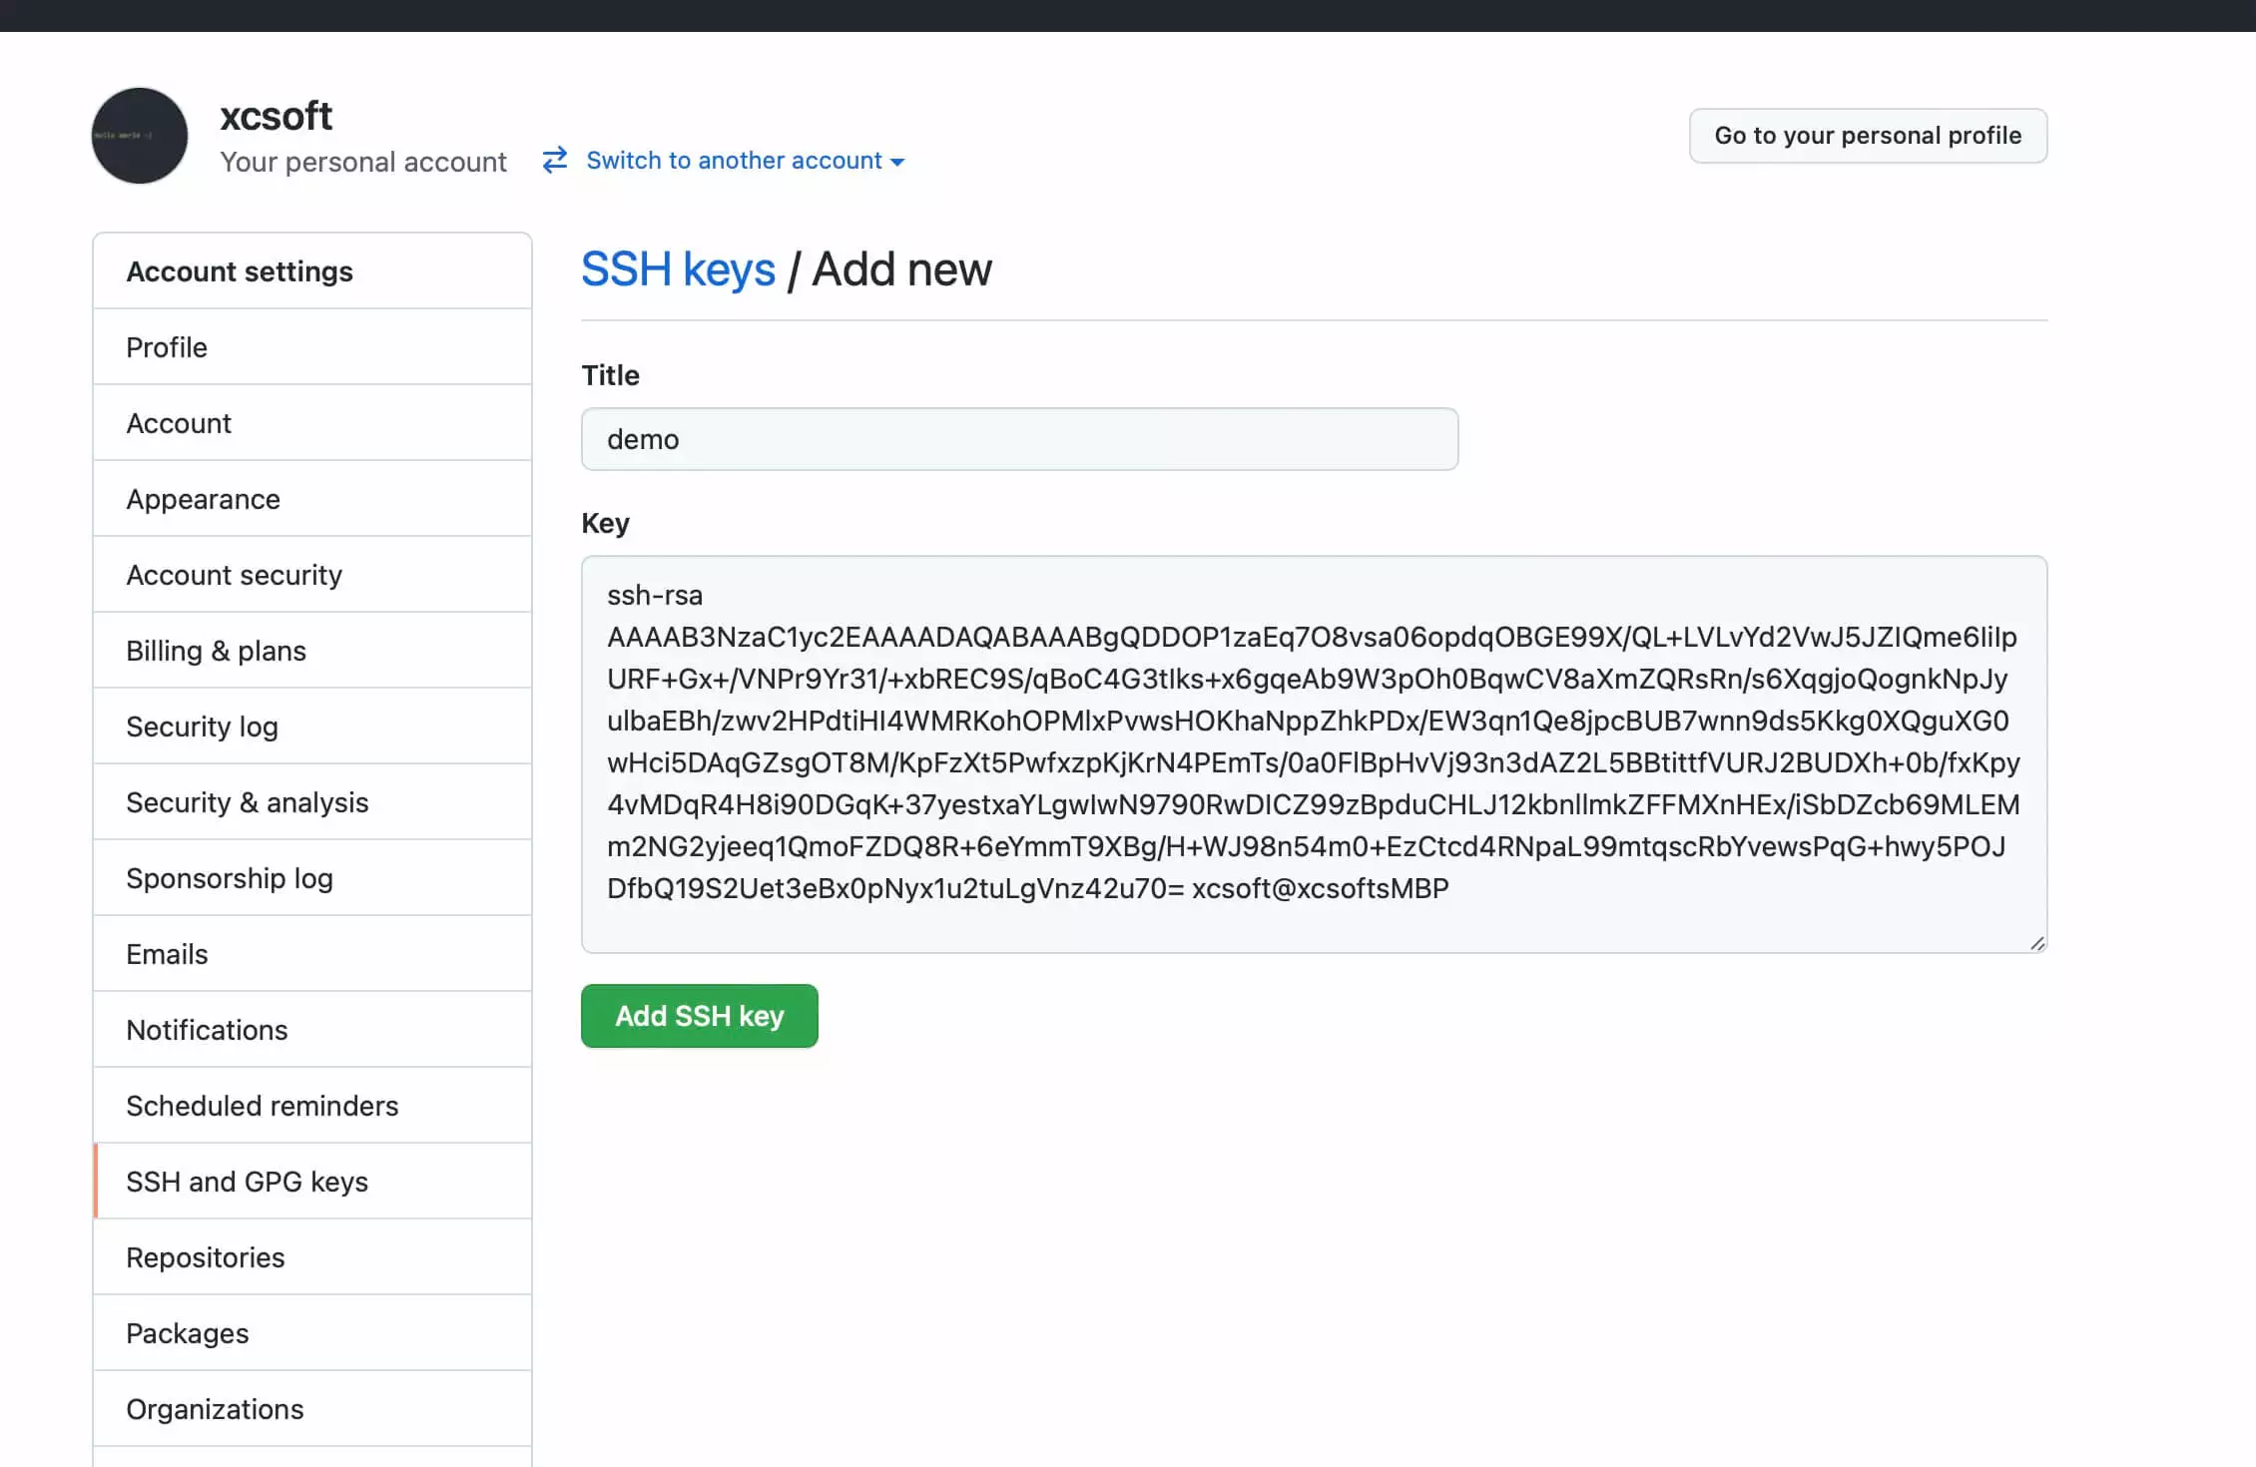The width and height of the screenshot is (2256, 1467).
Task: Click the xcsoft profile avatar
Action: click(x=140, y=136)
